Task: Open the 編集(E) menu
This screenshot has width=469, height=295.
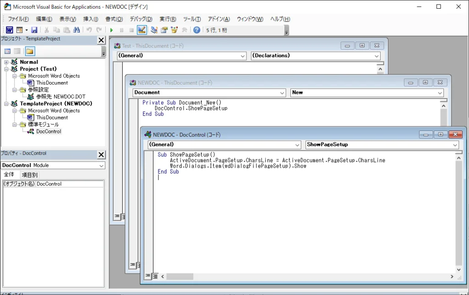Action: (44, 19)
